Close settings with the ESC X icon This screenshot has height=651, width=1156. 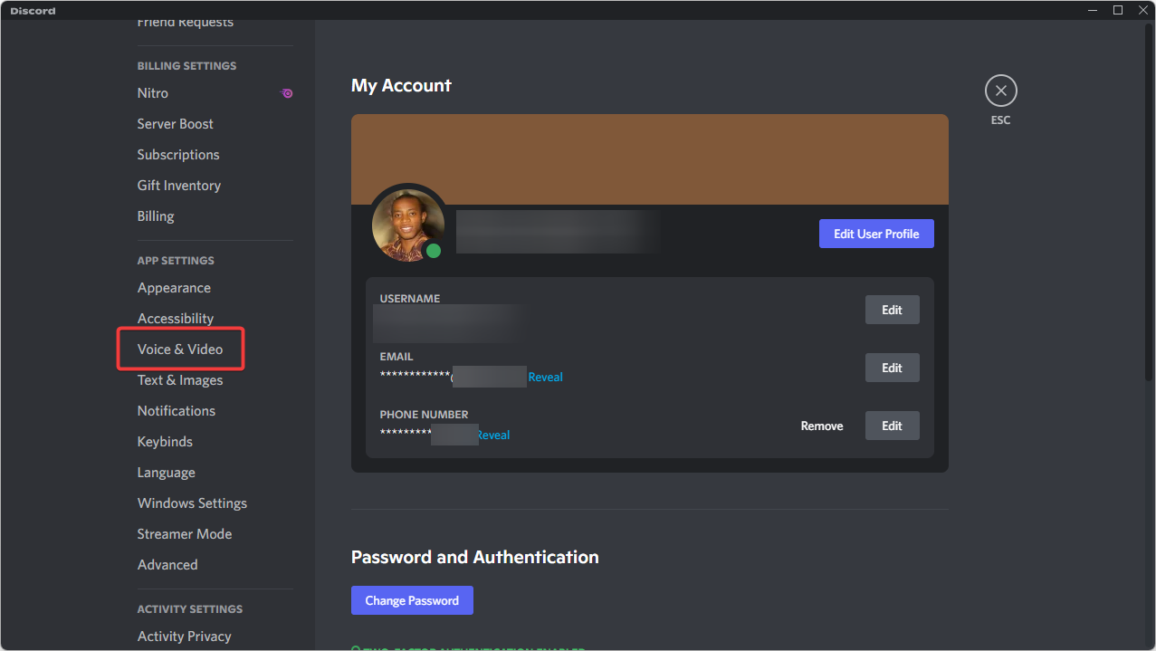click(1000, 91)
